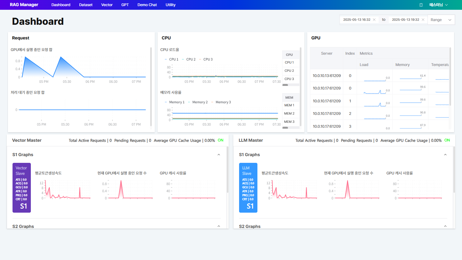Select server 10.0.10.13:61209 row
The image size is (462, 260).
click(x=380, y=75)
